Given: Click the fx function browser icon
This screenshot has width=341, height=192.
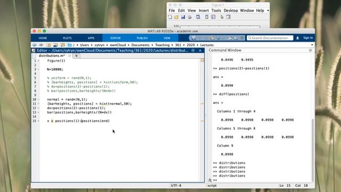Looking at the screenshot, I should point(210,180).
